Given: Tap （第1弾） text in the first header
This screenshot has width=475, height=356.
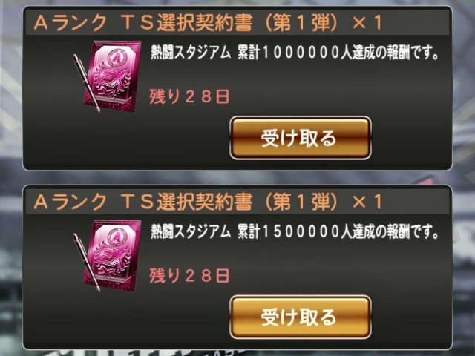Looking at the screenshot, I should click(x=301, y=23).
